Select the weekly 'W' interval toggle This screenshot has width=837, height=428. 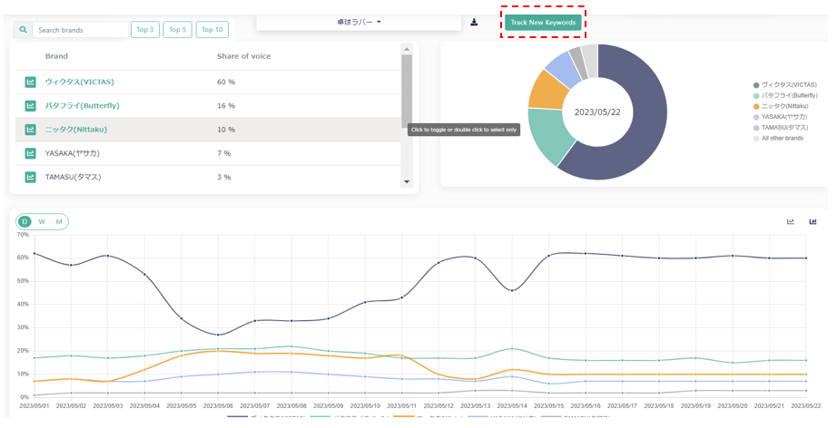pyautogui.click(x=42, y=222)
